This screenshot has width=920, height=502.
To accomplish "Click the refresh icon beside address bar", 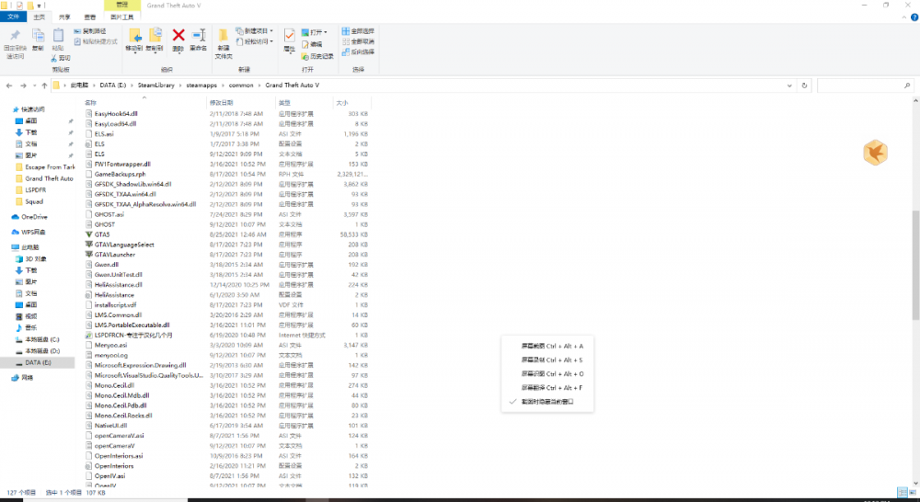I will [x=804, y=86].
